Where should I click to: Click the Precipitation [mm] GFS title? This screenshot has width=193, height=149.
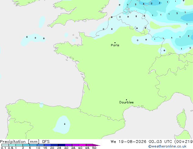(x=25, y=142)
